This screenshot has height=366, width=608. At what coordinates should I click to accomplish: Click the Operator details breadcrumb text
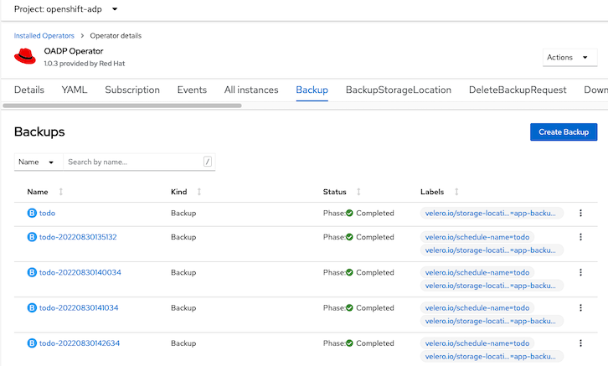pyautogui.click(x=116, y=36)
